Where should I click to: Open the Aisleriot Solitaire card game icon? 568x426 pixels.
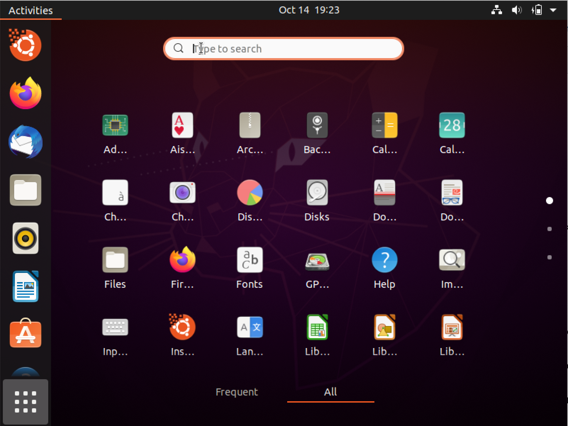182,125
